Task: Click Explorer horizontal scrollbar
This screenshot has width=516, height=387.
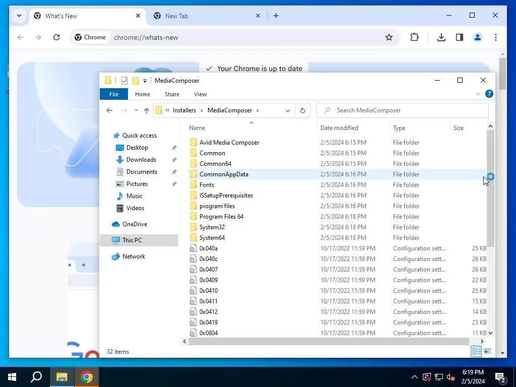Action: point(329,342)
